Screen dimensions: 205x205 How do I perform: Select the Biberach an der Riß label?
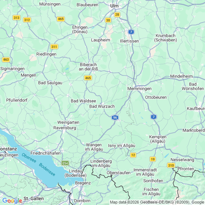[89, 67]
